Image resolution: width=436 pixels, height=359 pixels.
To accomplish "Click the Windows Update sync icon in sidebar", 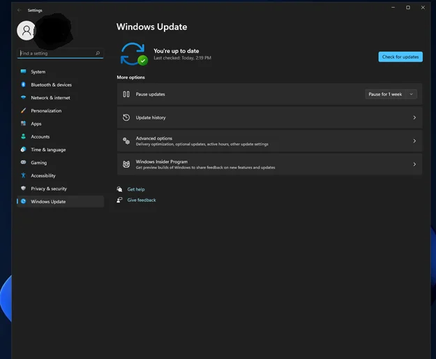I will (x=23, y=201).
